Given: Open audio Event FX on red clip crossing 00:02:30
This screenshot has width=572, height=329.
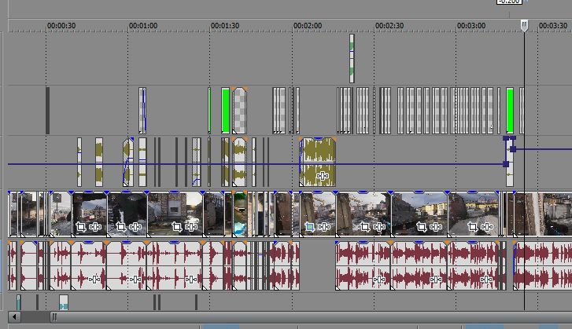Looking at the screenshot, I should (x=379, y=280).
